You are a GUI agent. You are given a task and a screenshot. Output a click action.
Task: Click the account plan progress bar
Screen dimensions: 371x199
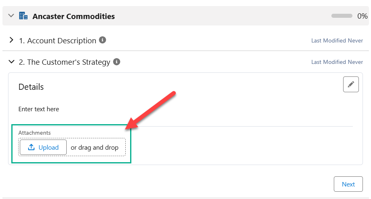click(x=342, y=16)
